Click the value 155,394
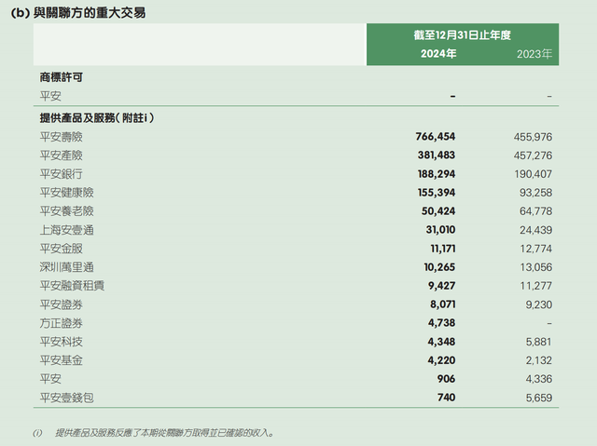 (437, 193)
